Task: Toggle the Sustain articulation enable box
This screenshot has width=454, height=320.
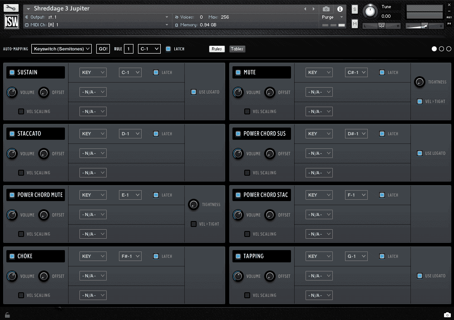Action: tap(12, 73)
